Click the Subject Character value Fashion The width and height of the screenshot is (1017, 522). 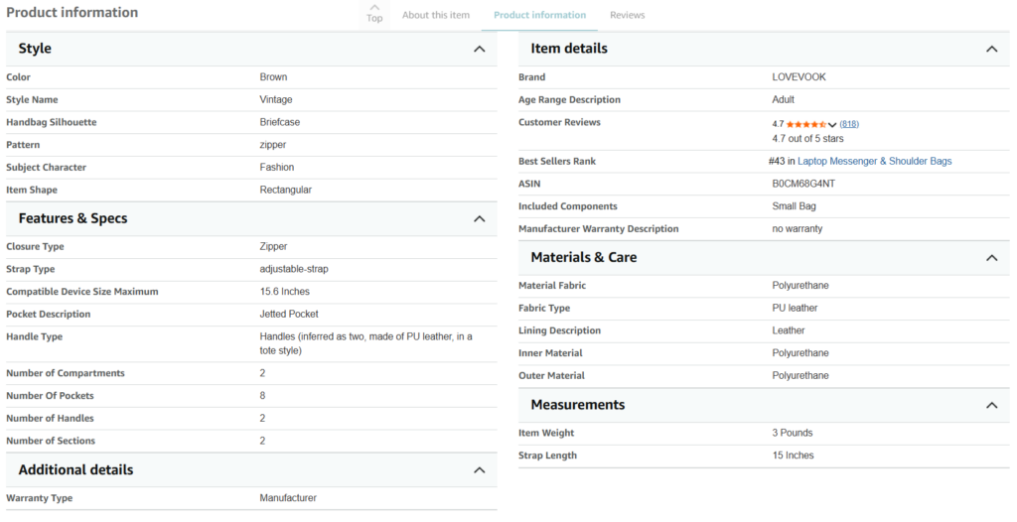pyautogui.click(x=276, y=167)
